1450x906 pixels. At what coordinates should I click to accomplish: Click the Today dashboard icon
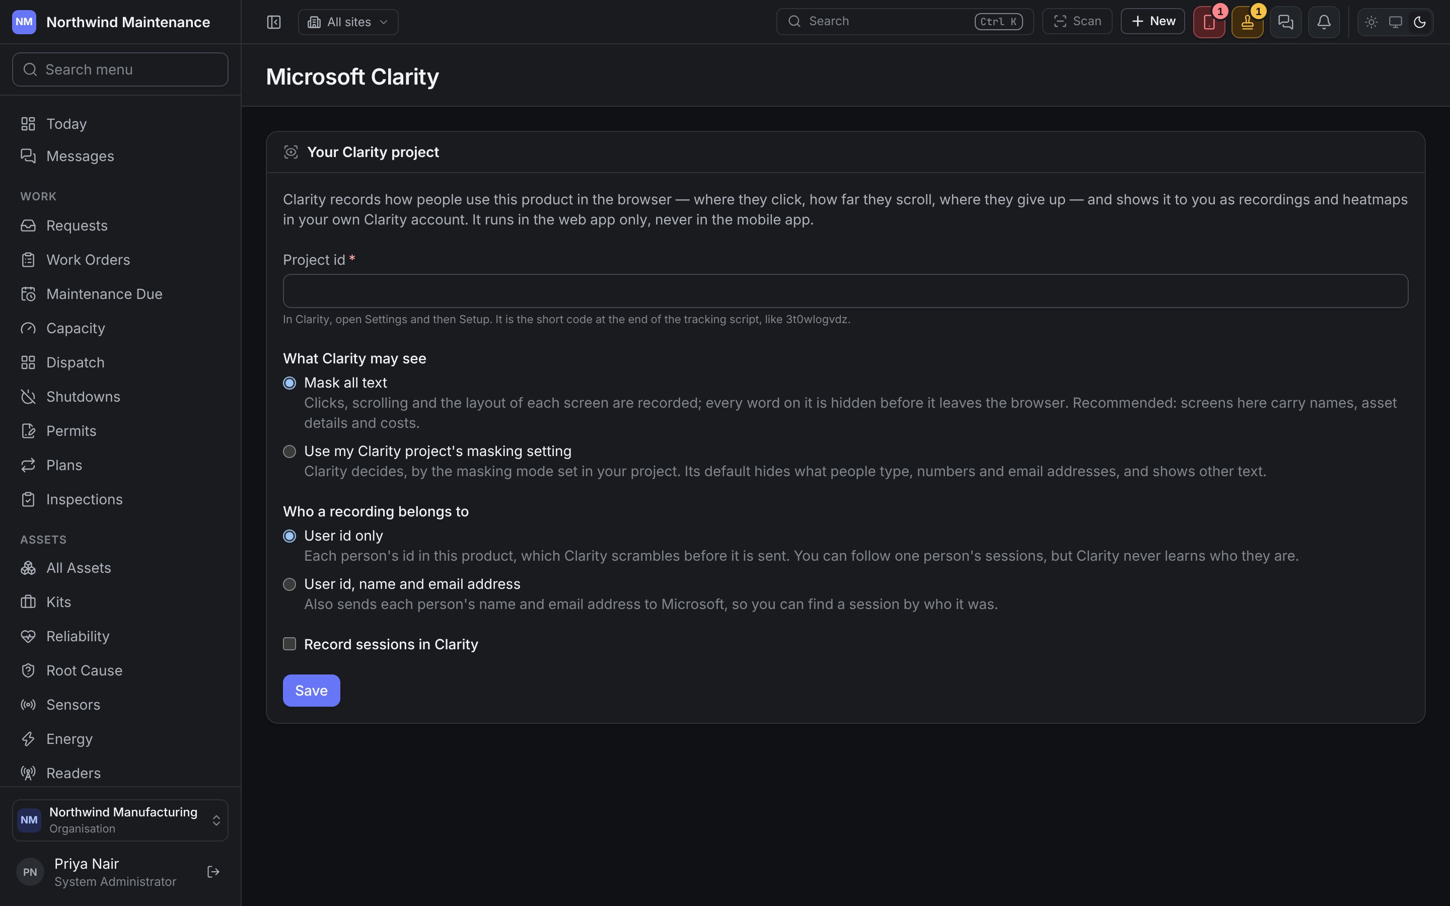[x=28, y=123]
